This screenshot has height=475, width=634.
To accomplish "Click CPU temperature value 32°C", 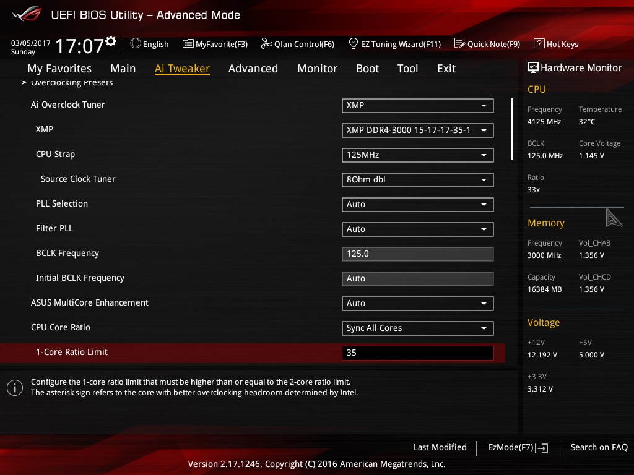I will [x=587, y=122].
